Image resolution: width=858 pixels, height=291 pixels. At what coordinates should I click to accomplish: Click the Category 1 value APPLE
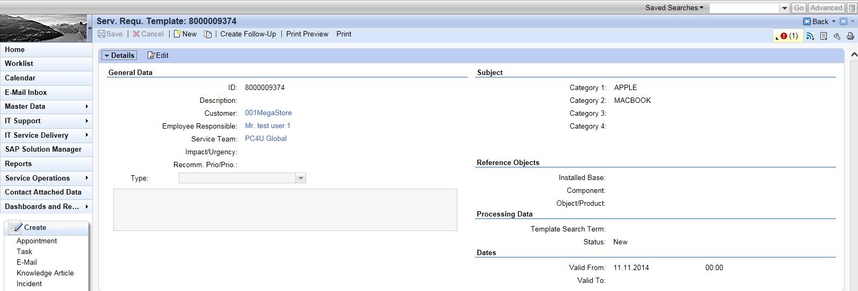click(x=626, y=87)
